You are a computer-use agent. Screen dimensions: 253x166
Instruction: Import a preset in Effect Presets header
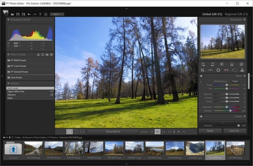click(x=38, y=55)
